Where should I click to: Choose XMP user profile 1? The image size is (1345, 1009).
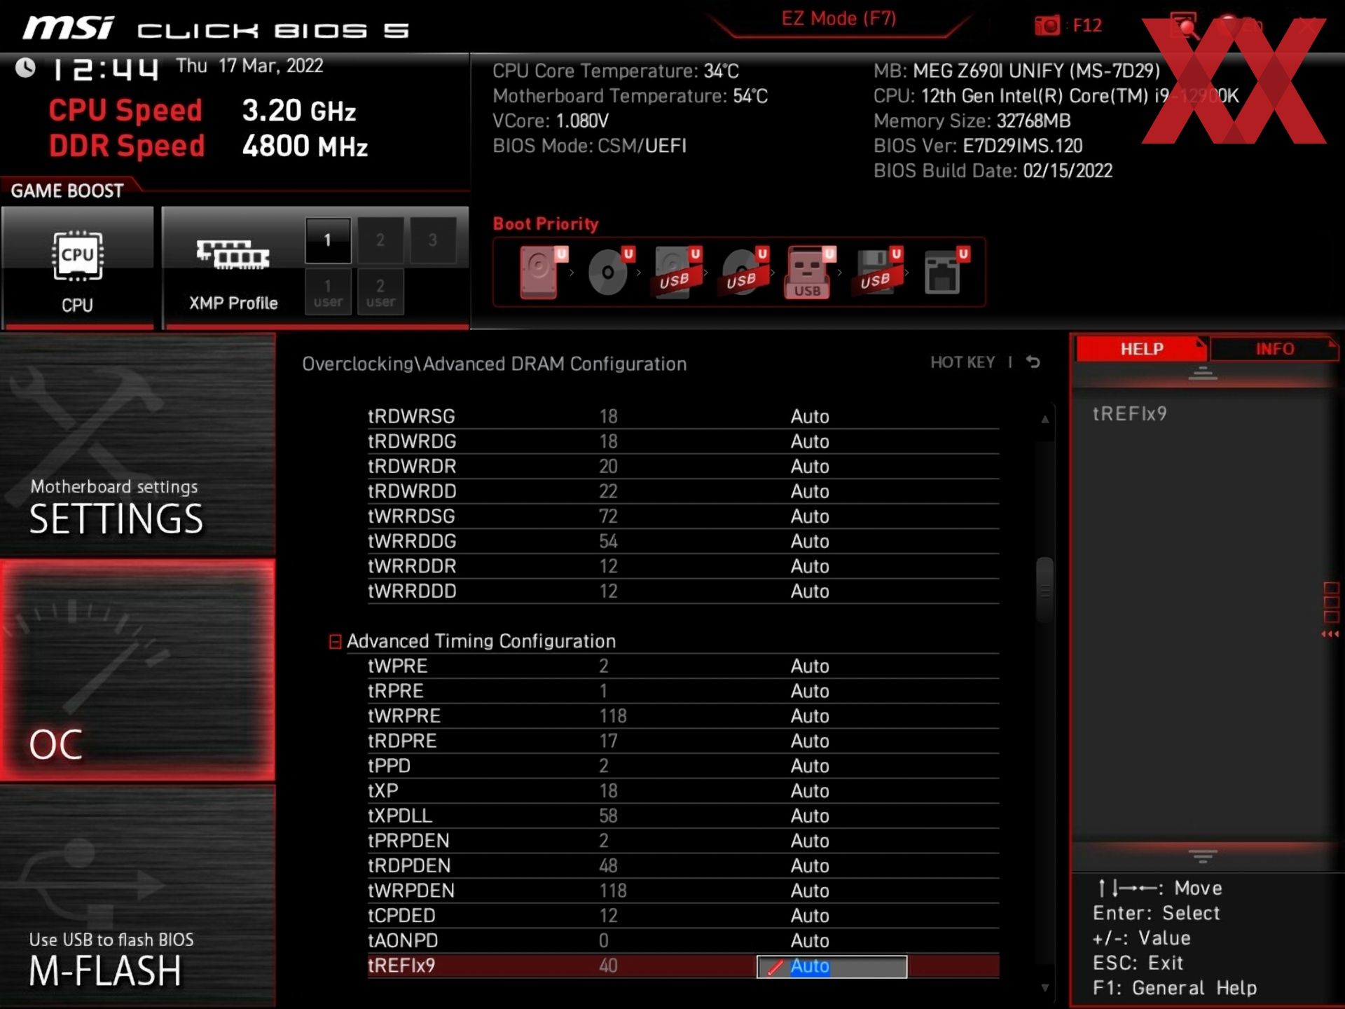click(x=328, y=293)
